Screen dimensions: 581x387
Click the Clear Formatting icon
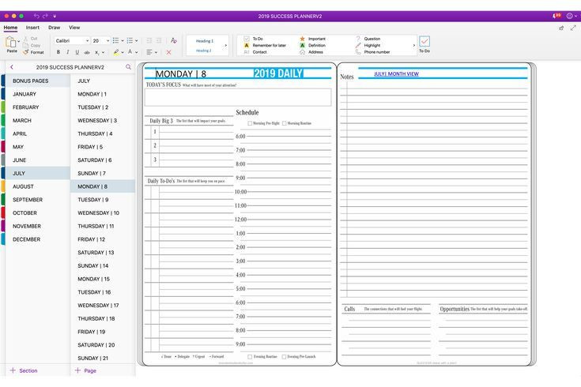coord(173,40)
